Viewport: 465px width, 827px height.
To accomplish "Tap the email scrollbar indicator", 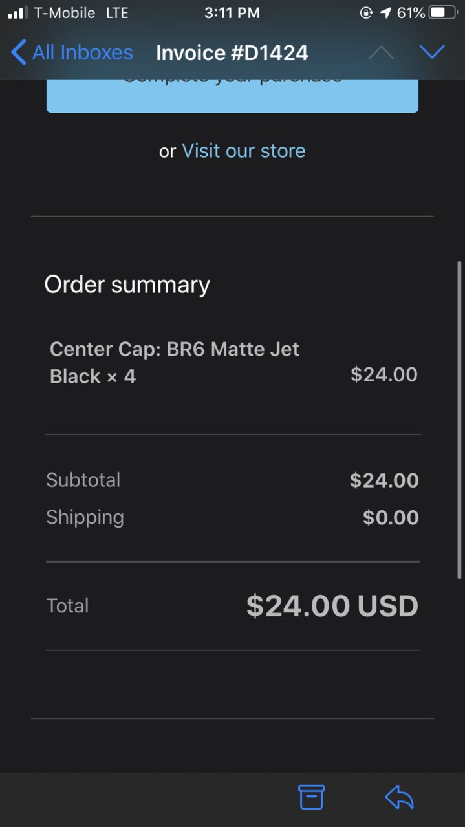I will click(x=459, y=419).
